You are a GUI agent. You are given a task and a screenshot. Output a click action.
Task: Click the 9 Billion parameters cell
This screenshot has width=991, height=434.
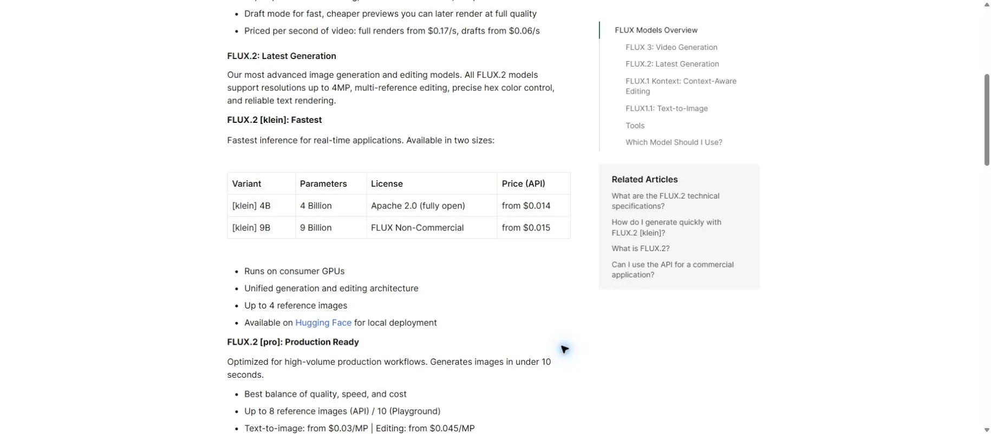click(x=331, y=228)
